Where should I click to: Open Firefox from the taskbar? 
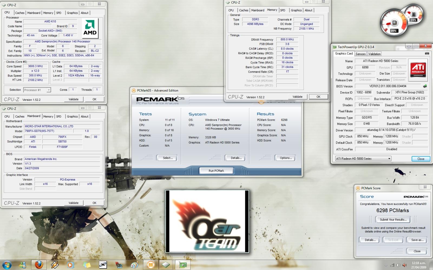pyautogui.click(x=39, y=265)
